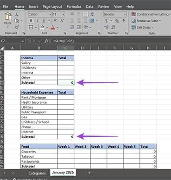
Task: Decrease the font size
Action: coord(62,21)
